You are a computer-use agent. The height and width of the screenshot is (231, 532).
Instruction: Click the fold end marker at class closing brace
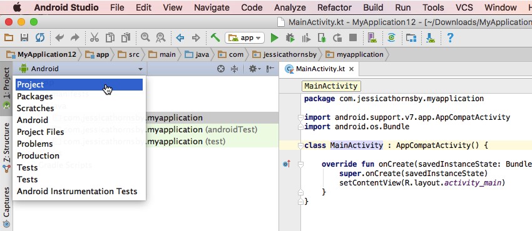(300, 202)
